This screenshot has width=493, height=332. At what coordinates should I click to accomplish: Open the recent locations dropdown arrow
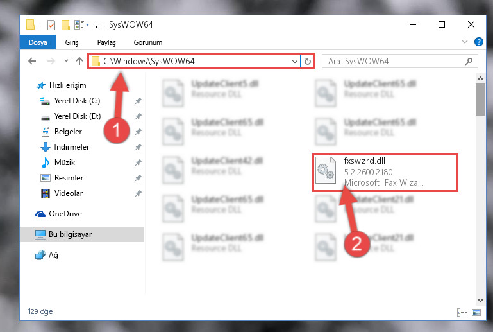click(x=66, y=61)
